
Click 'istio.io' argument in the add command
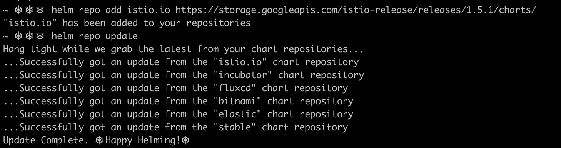(x=148, y=10)
